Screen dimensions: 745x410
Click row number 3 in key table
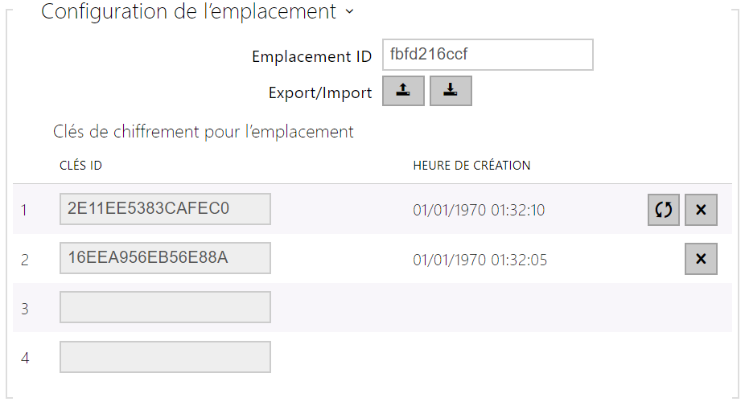(25, 309)
